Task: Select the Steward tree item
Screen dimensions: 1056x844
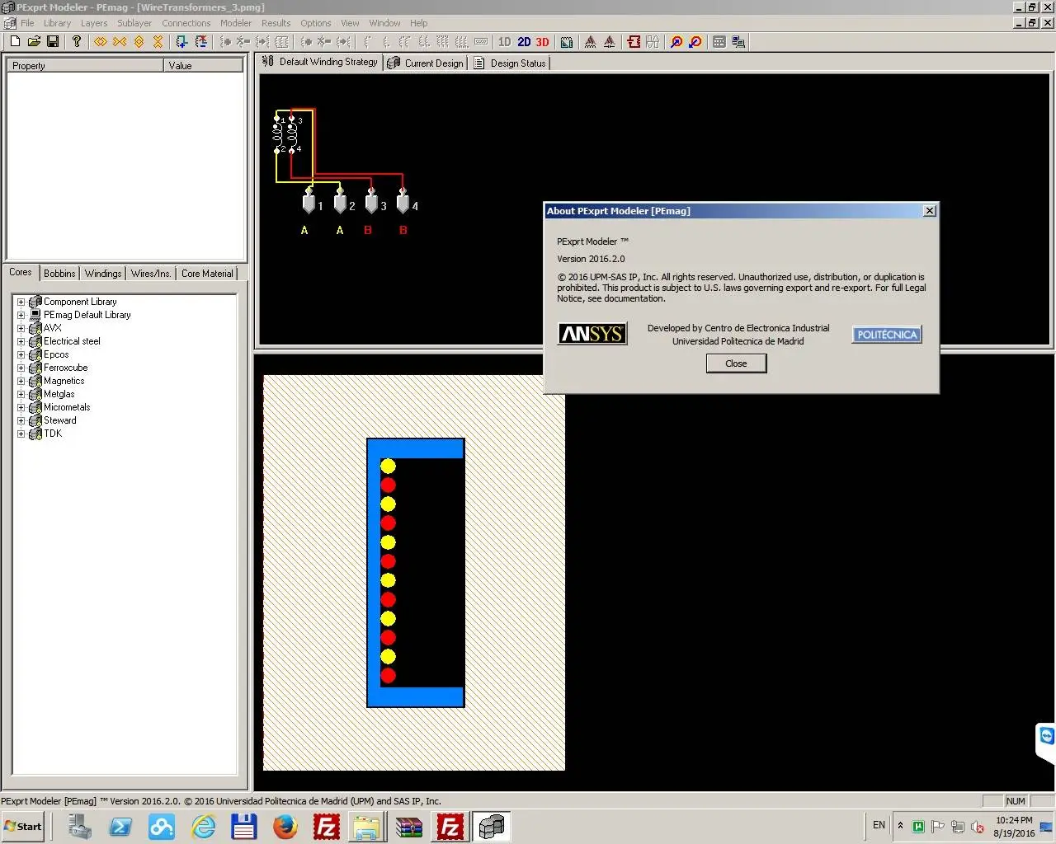Action: [60, 420]
